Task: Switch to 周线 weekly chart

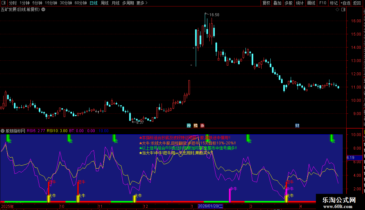Action: [x=105, y=3]
